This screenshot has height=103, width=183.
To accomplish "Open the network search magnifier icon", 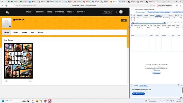I will click(x=141, y=18).
